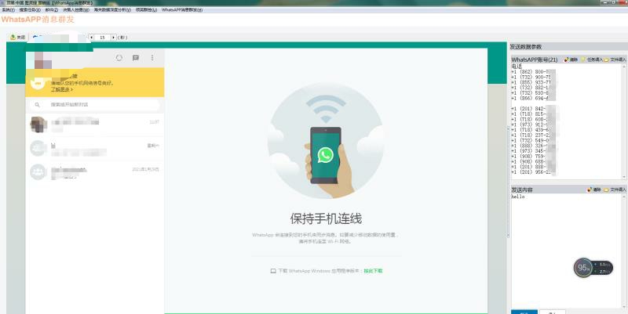Click the chat search input field
Image resolution: width=628 pixels, height=314 pixels.
(94, 105)
